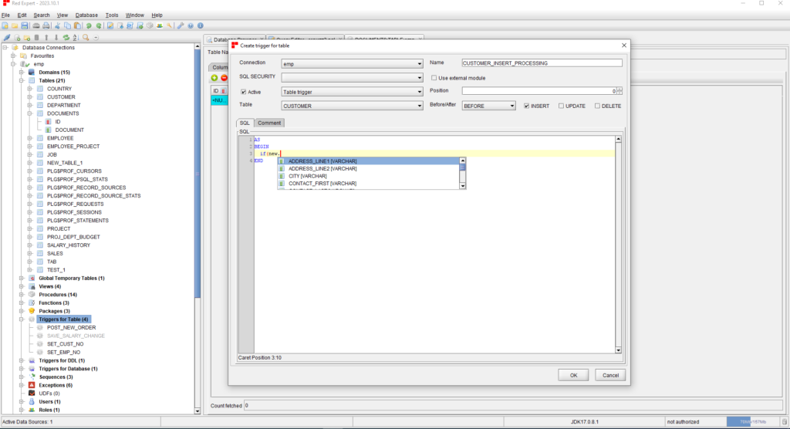Viewport: 790px width, 429px height.
Task: Click the red Exceptions icon in tree
Action: click(32, 385)
